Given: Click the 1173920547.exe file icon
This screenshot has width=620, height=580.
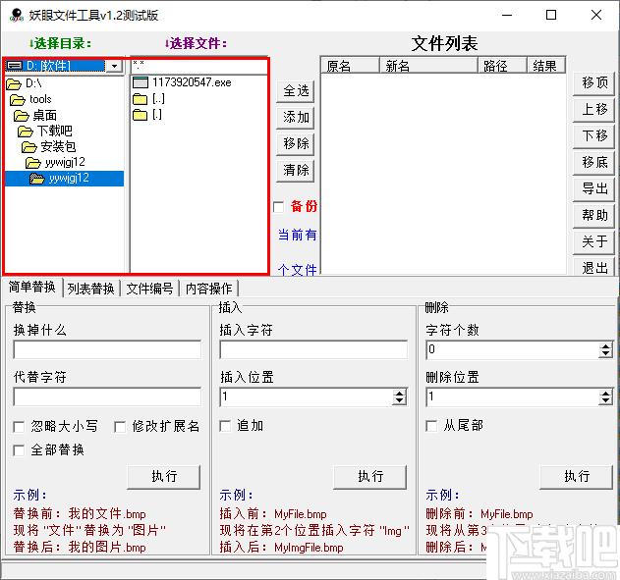Looking at the screenshot, I should [x=141, y=82].
